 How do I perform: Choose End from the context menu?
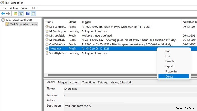174,56
